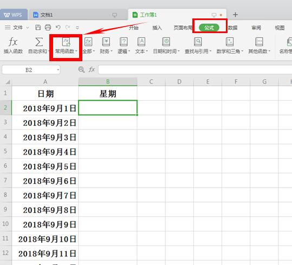Open the 数学和三角 math functions icon
Screen dimensions: 292x265
[230, 42]
